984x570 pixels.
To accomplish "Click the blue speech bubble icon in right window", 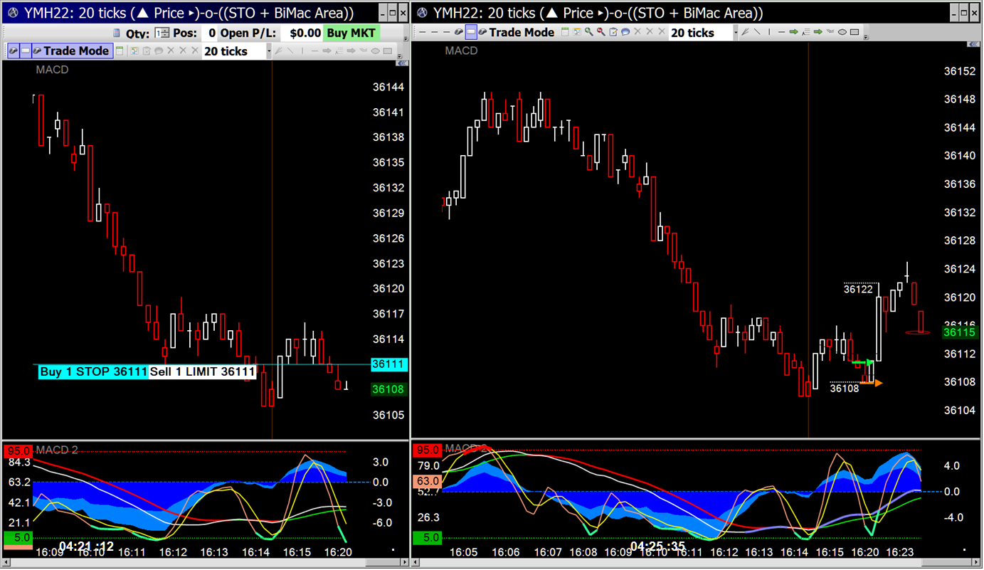I will (625, 32).
